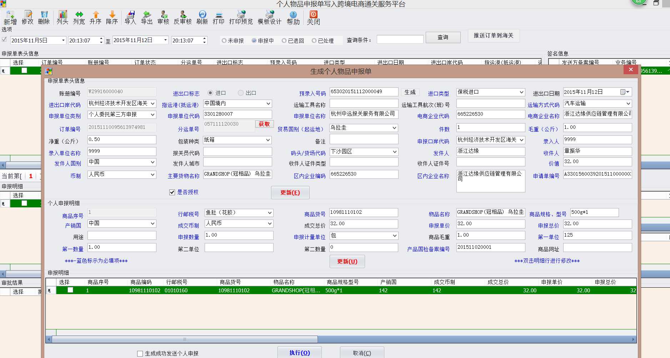Screen dimensions: 670x358
Task: Open the 列头 column header tool
Action: click(62, 17)
